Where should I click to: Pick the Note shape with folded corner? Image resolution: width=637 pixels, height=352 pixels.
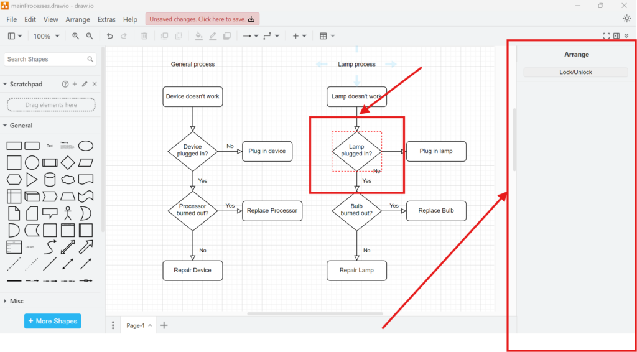click(x=14, y=213)
